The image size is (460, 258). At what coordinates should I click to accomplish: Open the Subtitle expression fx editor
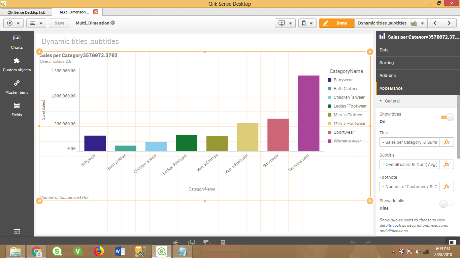447,164
